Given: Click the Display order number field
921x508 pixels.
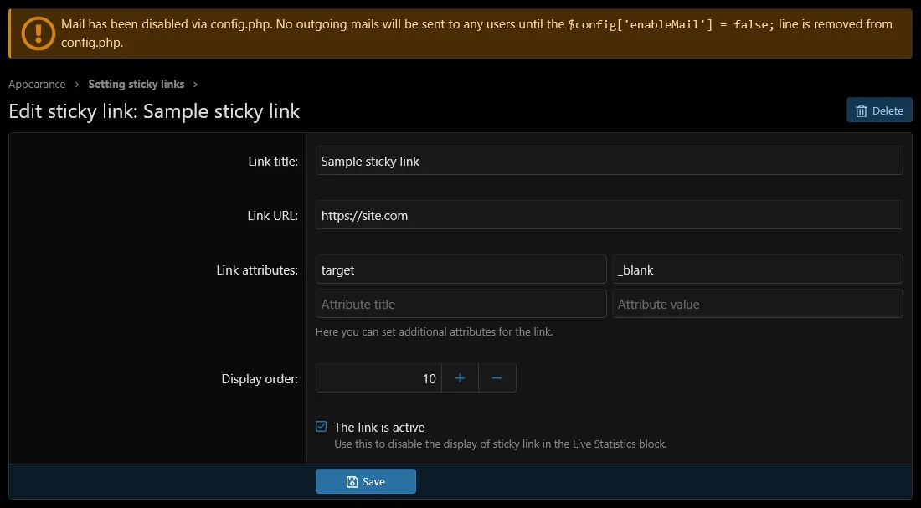Looking at the screenshot, I should [x=378, y=378].
